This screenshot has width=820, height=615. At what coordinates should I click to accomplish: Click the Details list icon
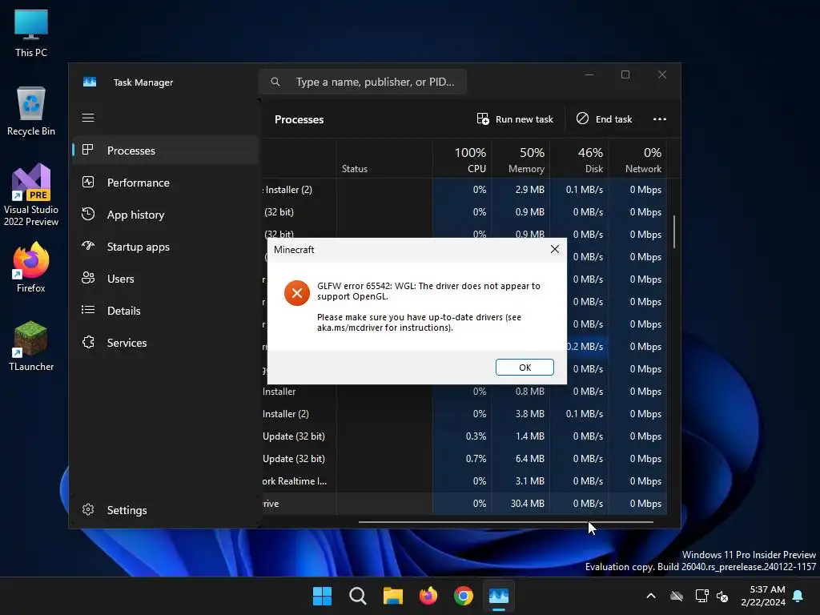click(x=88, y=310)
